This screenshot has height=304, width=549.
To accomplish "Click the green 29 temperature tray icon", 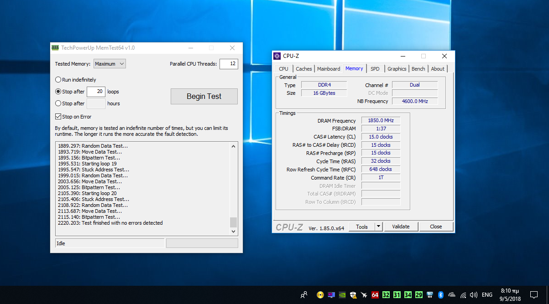I will pos(419,294).
